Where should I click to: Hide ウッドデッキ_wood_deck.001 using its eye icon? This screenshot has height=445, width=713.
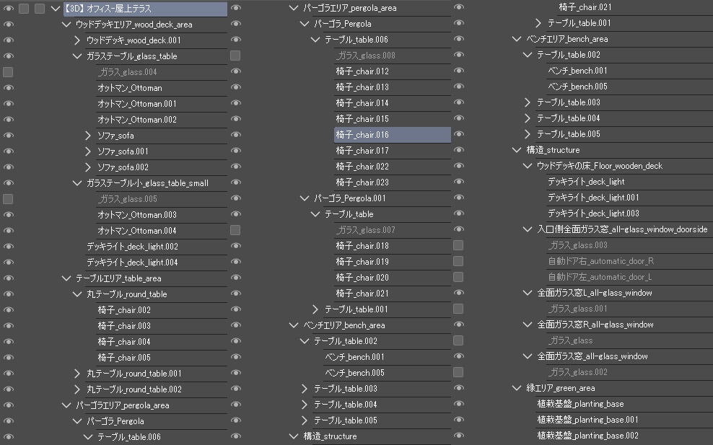pos(8,40)
